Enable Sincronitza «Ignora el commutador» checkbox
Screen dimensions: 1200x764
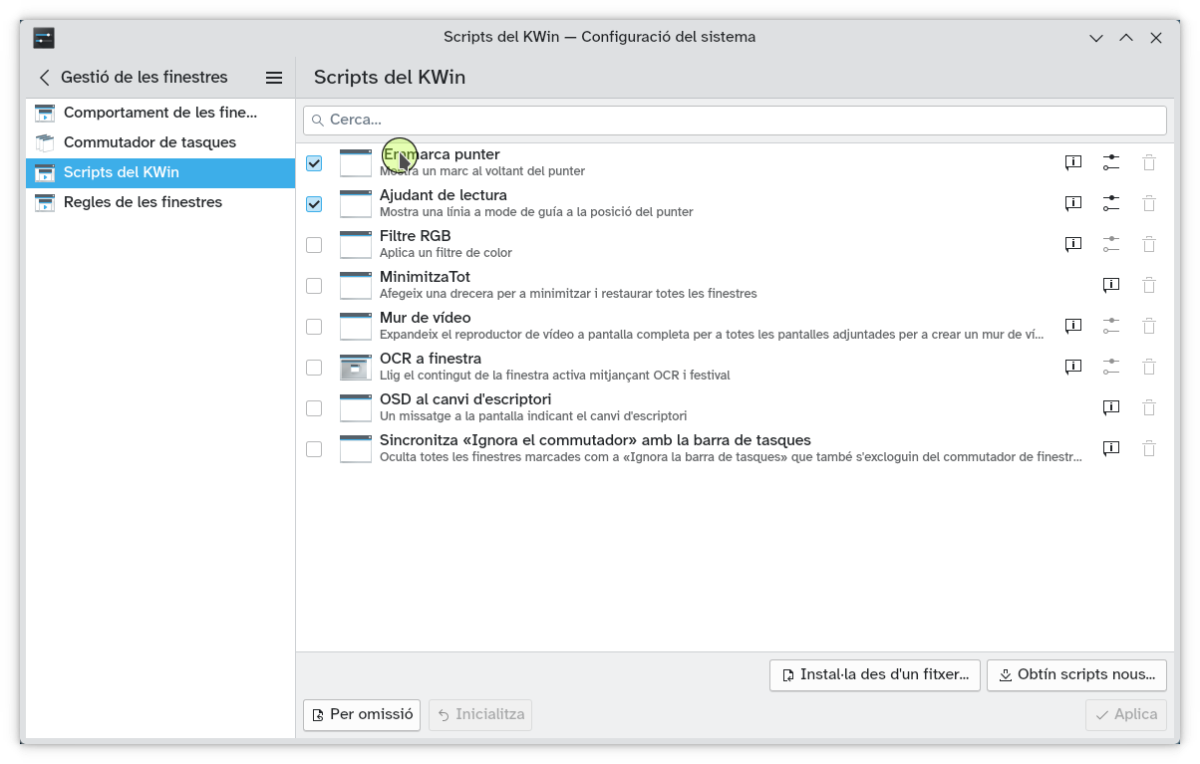pyautogui.click(x=314, y=449)
